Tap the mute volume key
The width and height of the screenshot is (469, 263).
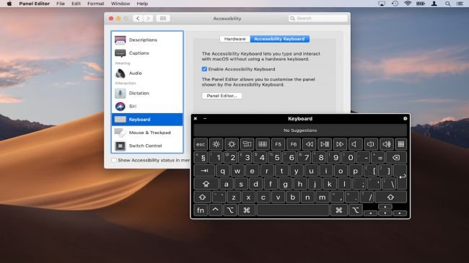(355, 144)
